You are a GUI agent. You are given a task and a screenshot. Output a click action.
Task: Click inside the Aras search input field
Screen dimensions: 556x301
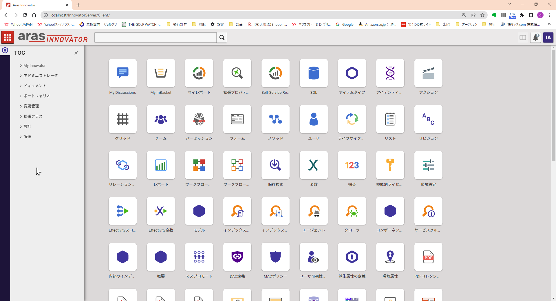click(155, 38)
